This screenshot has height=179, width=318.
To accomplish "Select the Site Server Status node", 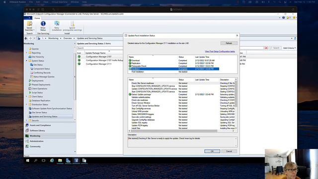I will pos(39,112).
